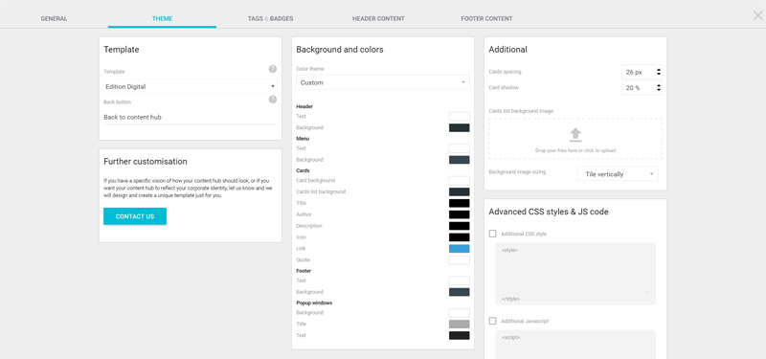Click the Contact Us button
The height and width of the screenshot is (359, 766).
tap(135, 216)
